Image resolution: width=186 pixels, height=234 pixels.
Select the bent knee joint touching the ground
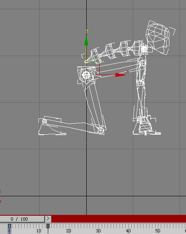[x=100, y=130]
